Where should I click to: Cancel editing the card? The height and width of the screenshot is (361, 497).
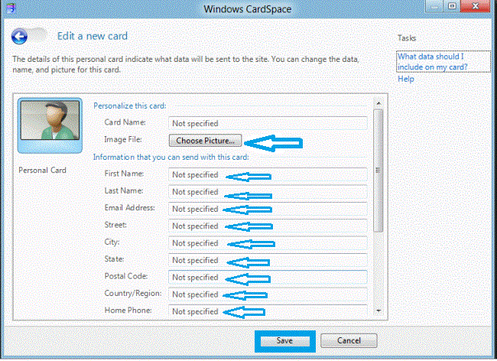349,340
